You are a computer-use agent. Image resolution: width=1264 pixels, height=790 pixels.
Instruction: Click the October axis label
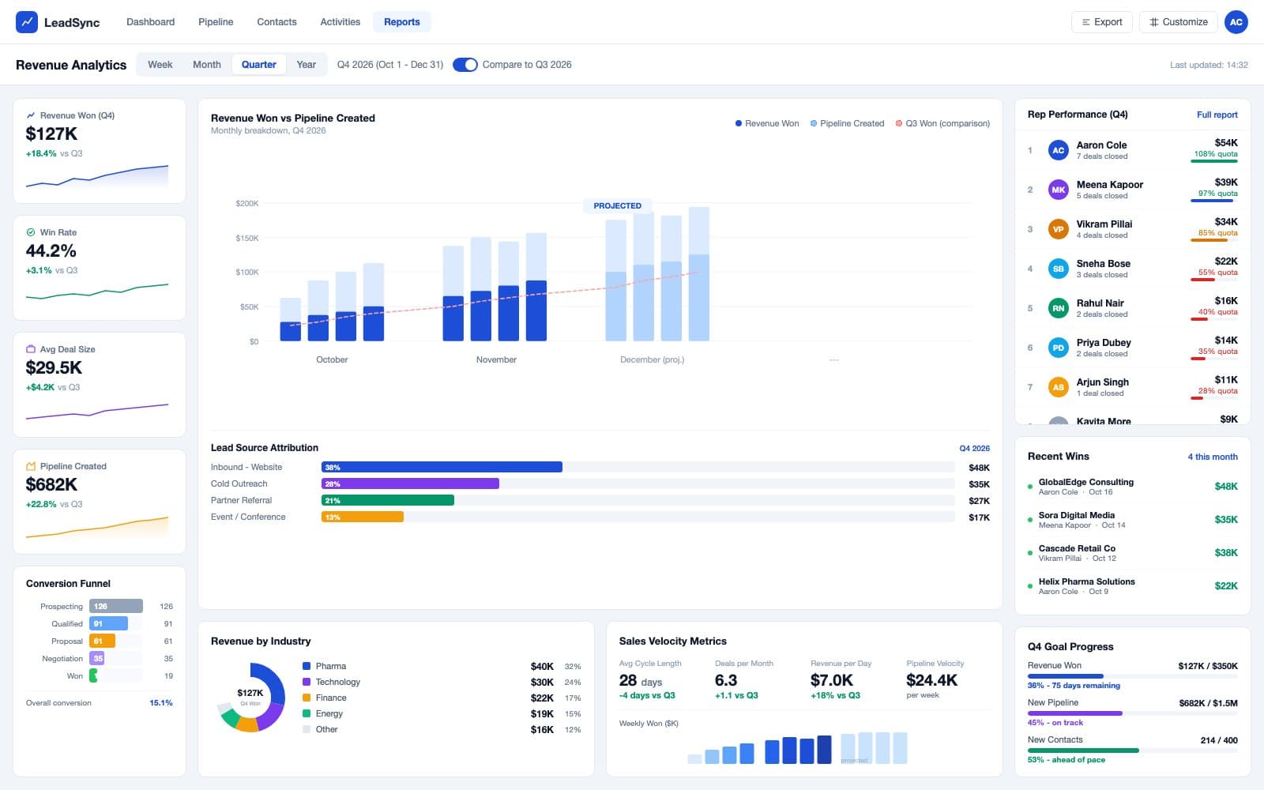[x=332, y=359]
